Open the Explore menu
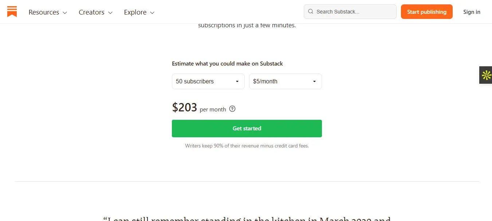The width and height of the screenshot is (492, 221). [x=135, y=12]
